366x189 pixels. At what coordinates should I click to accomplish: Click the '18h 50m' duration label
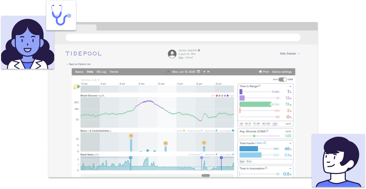(x=275, y=104)
